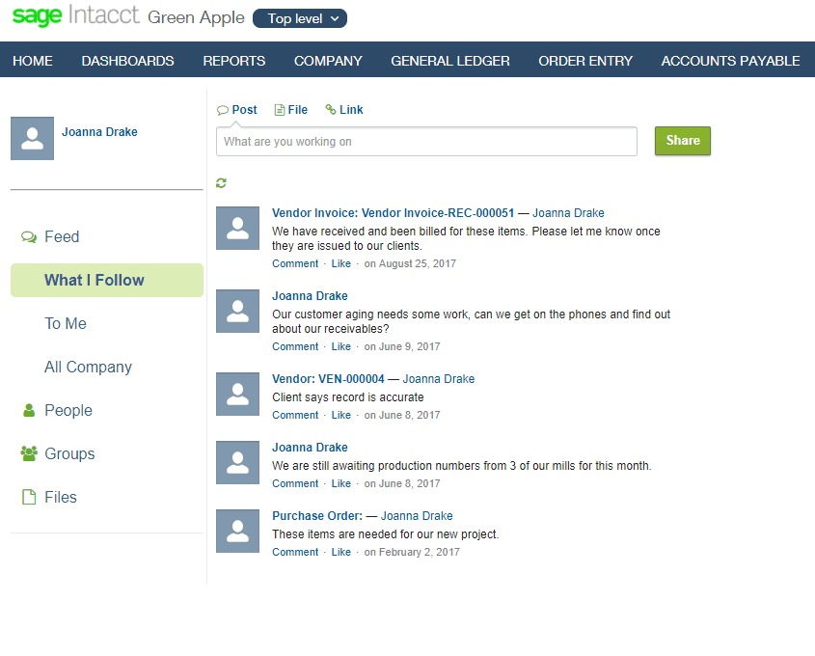815x656 pixels.
Task: Click the green Share button
Action: (x=683, y=141)
